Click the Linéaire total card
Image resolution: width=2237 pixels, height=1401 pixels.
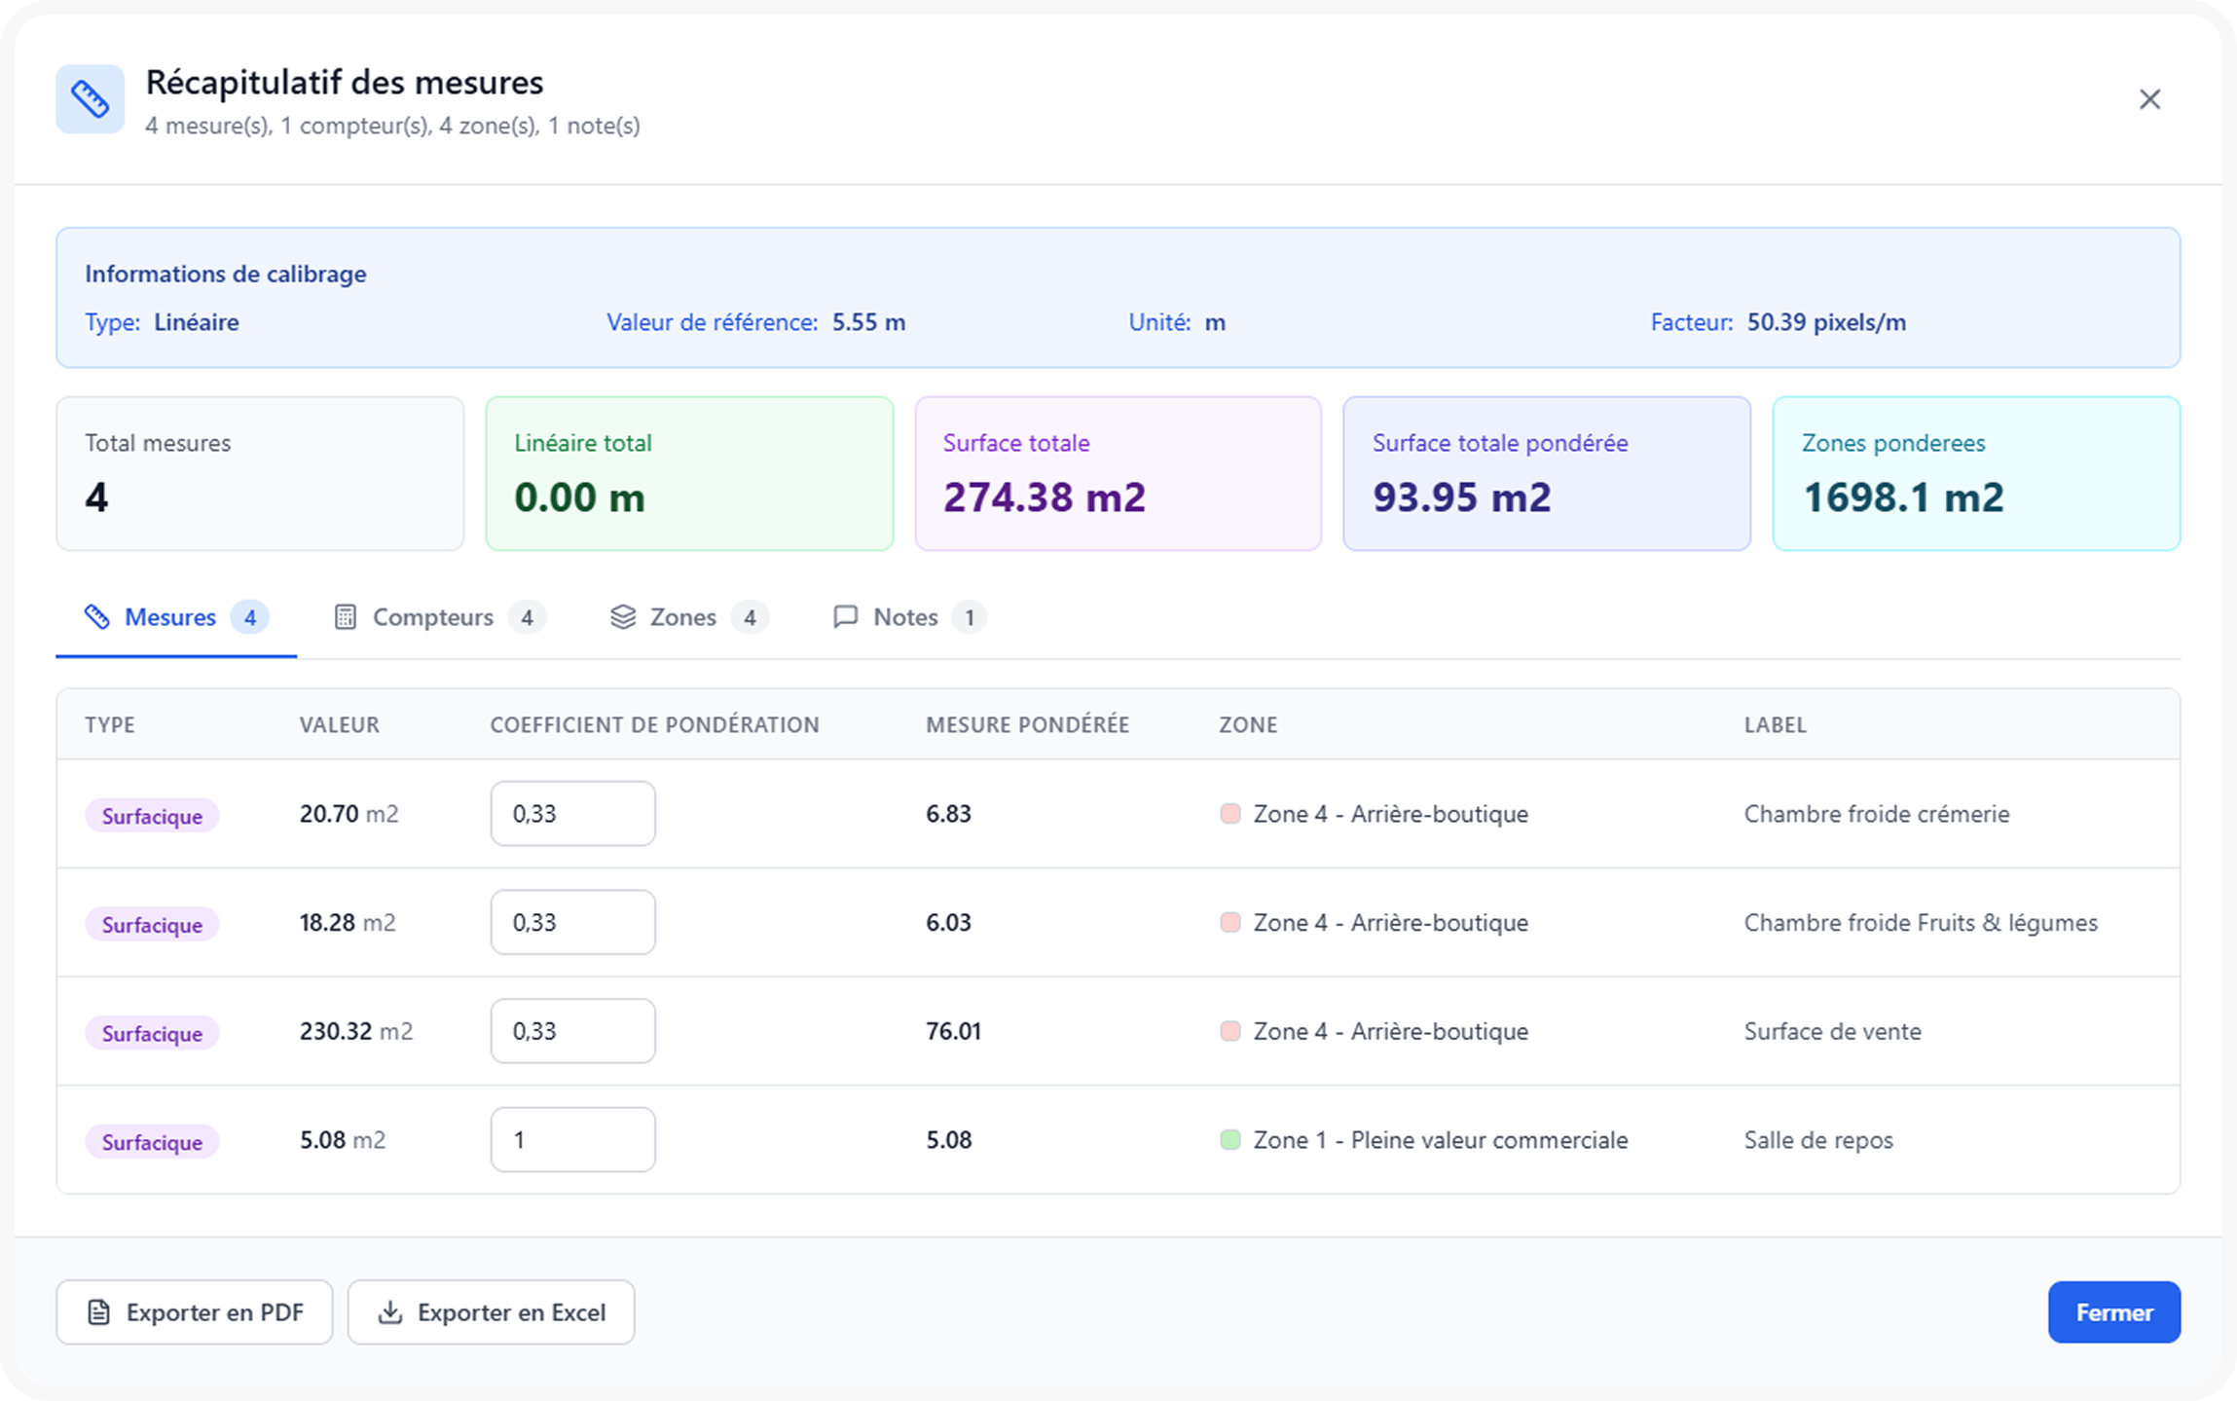[x=689, y=473]
